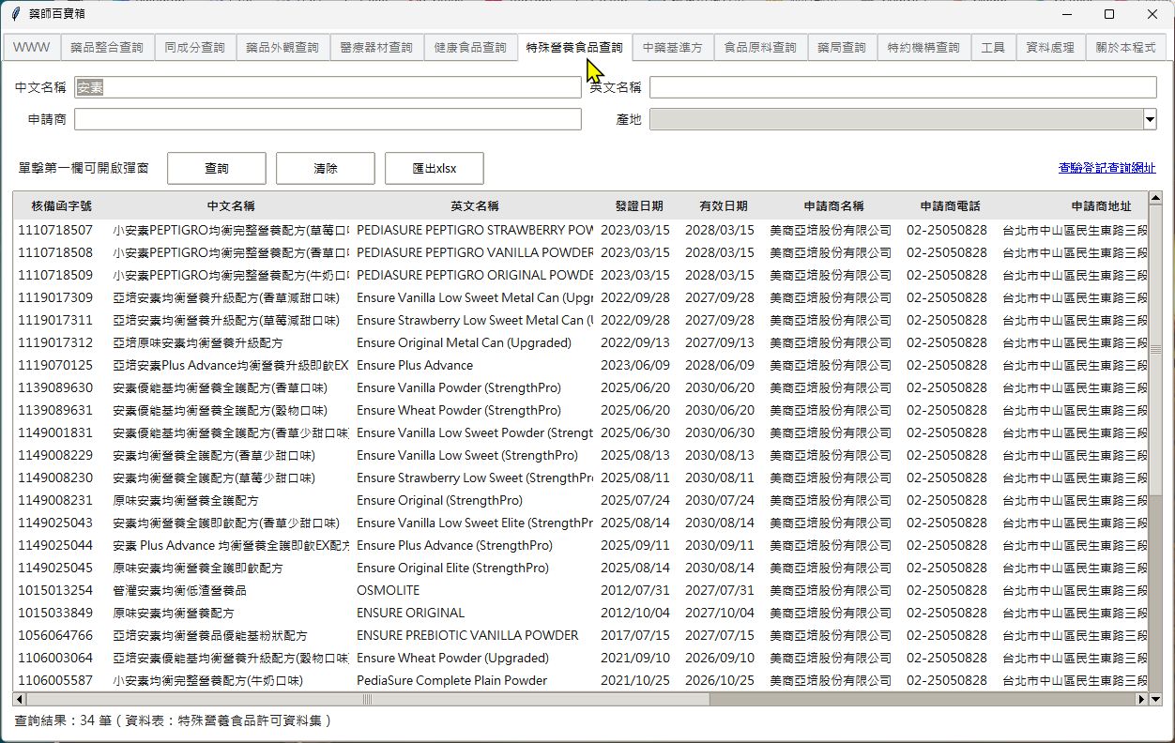Click horizontal scrollbar right arrow
This screenshot has width=1175, height=743.
point(1142,699)
